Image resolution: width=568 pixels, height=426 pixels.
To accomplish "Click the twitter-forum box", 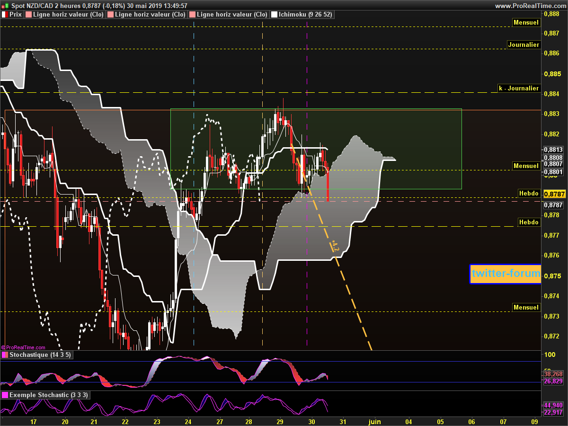I will tap(506, 274).
